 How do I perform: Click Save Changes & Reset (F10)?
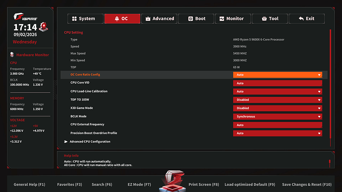tap(307, 185)
